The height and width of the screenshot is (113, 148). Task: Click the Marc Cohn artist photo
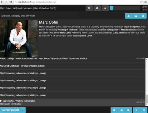tap(19, 39)
